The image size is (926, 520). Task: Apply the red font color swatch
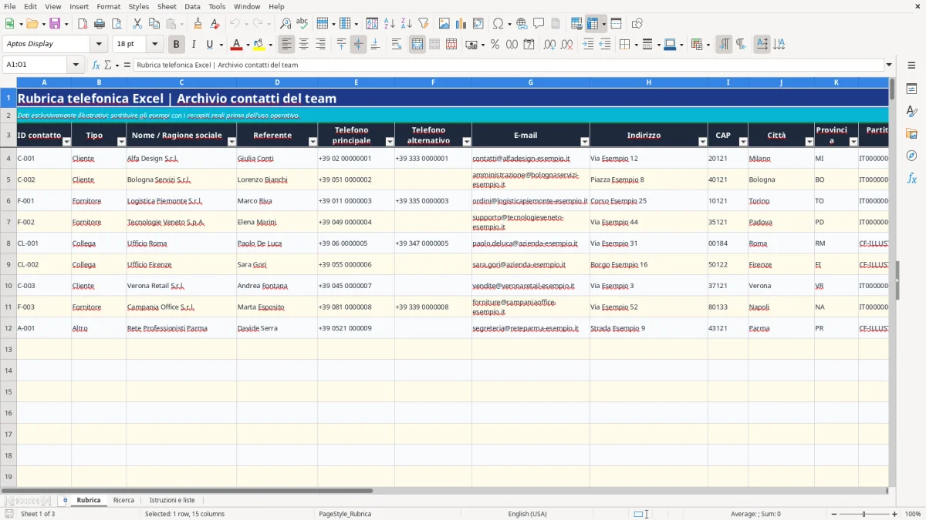coord(236,45)
